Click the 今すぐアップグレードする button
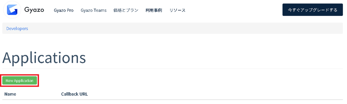This screenshot has width=347, height=104. [313, 10]
